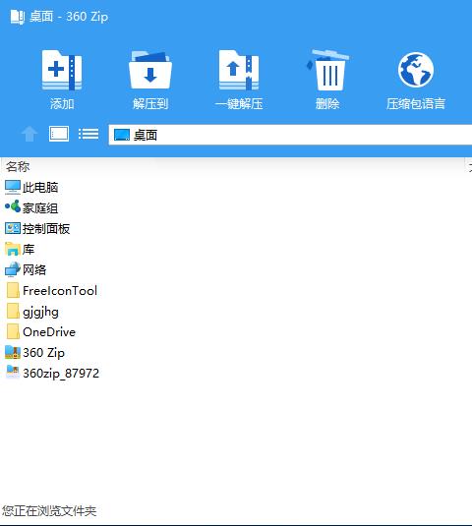Click the 一键解压 one-click extract icon
This screenshot has width=472, height=526.
pyautogui.click(x=239, y=70)
